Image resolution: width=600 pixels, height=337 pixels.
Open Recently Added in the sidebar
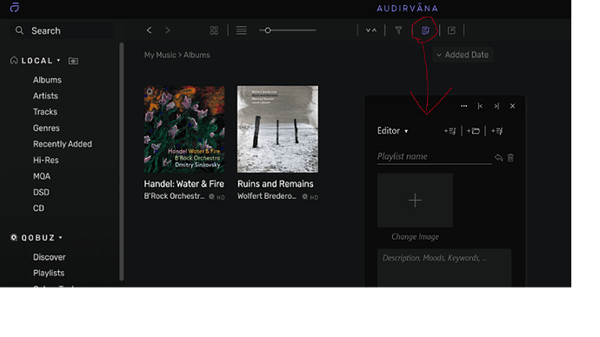click(x=63, y=144)
